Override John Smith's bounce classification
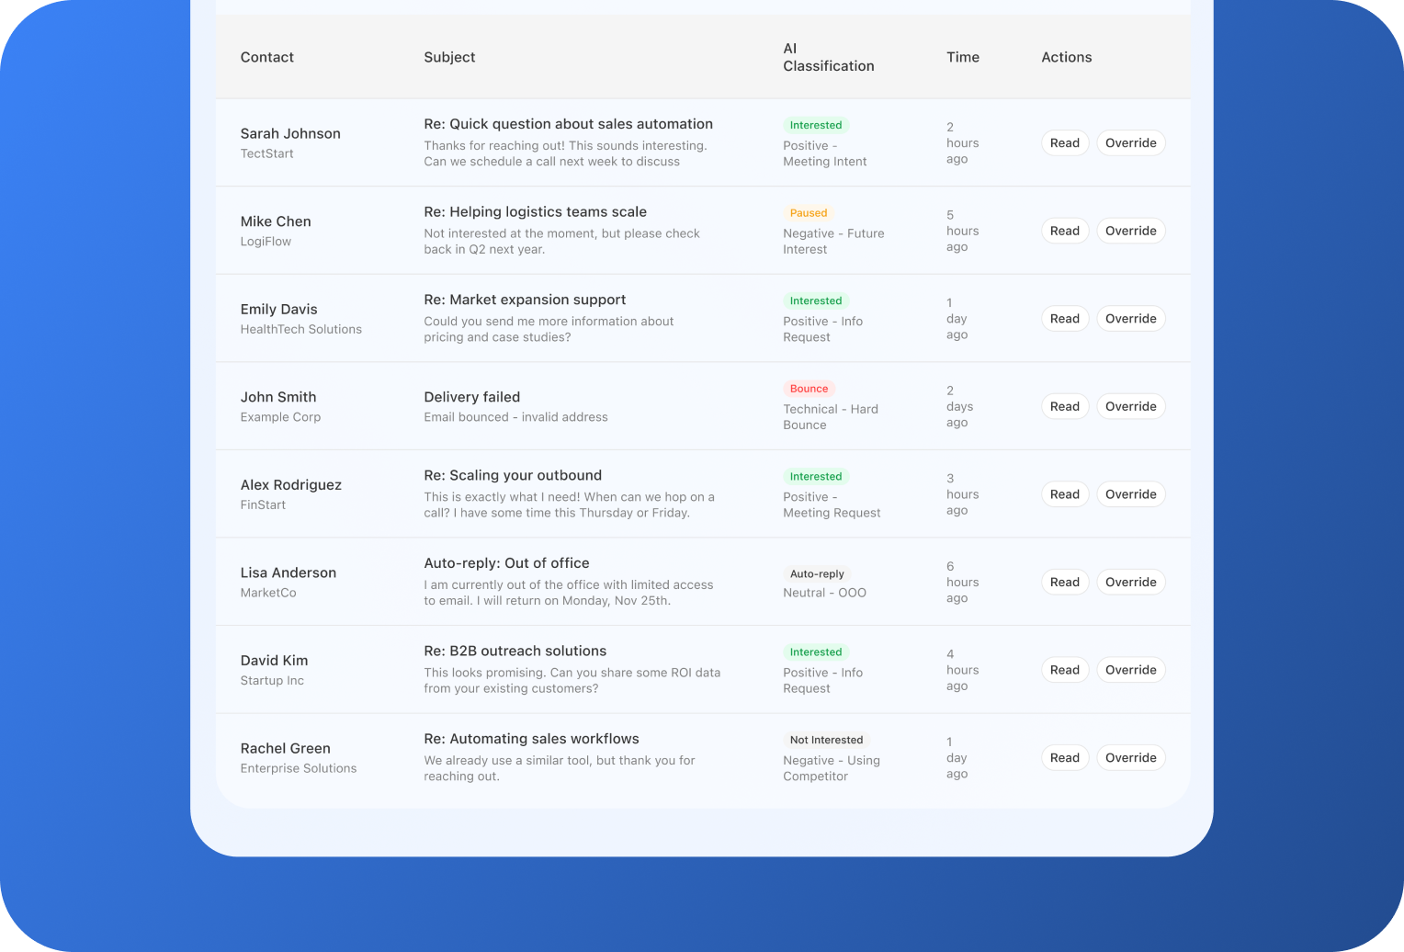The width and height of the screenshot is (1404, 952). [1130, 406]
